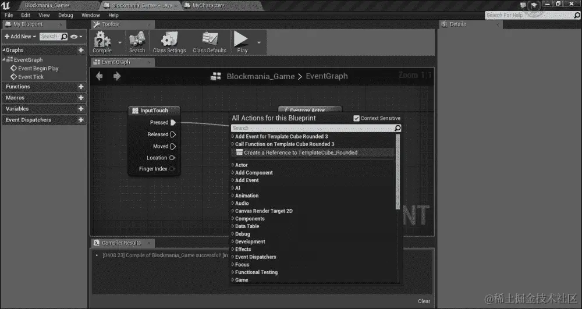Collapse the Graphs section
This screenshot has width=582, height=309.
3,50
